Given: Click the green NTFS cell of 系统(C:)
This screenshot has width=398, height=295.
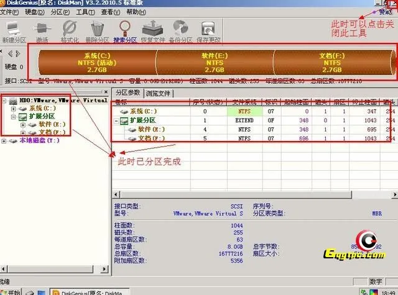Looking at the screenshot, I should [x=244, y=111].
